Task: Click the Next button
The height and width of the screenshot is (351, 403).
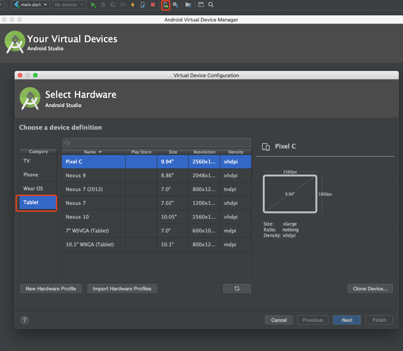Action: coord(347,320)
